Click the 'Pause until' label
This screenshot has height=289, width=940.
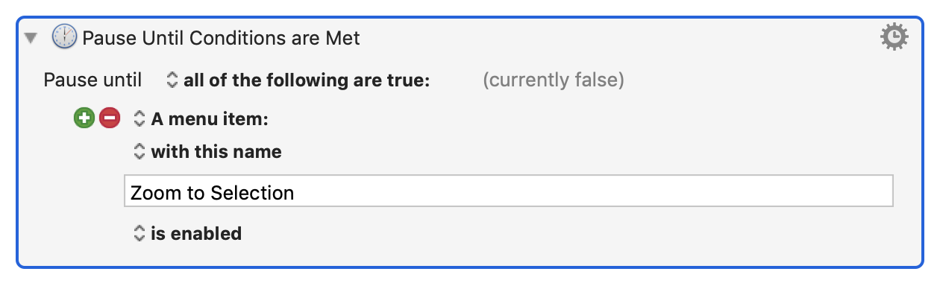point(93,80)
